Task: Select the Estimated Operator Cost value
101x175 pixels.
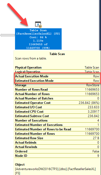Action: (x=89, y=103)
